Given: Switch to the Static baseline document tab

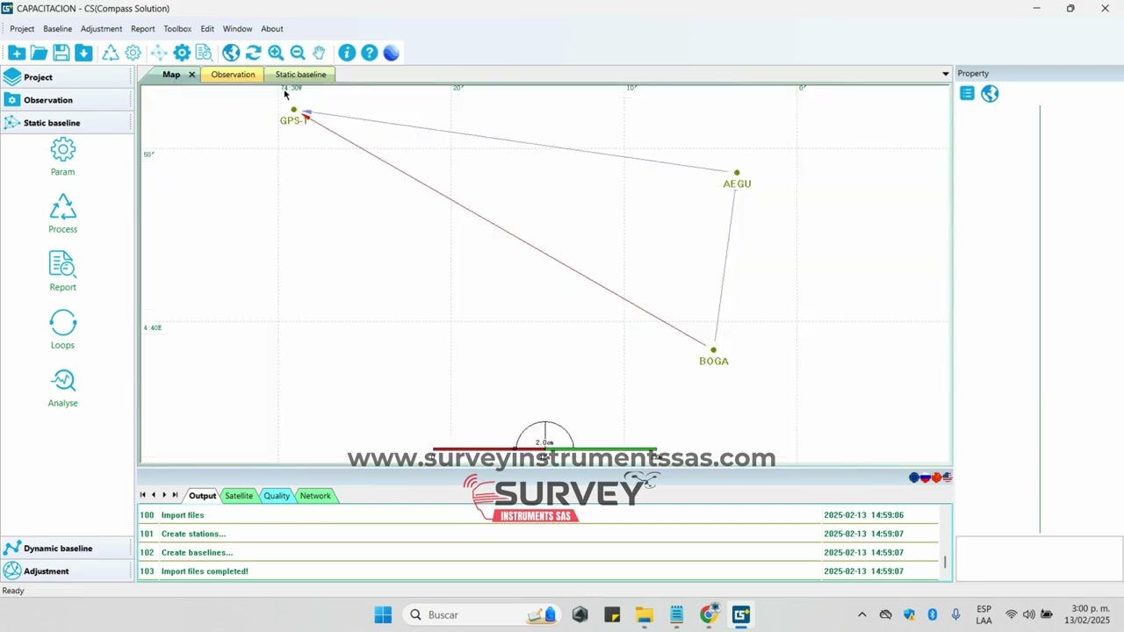Looking at the screenshot, I should (300, 75).
